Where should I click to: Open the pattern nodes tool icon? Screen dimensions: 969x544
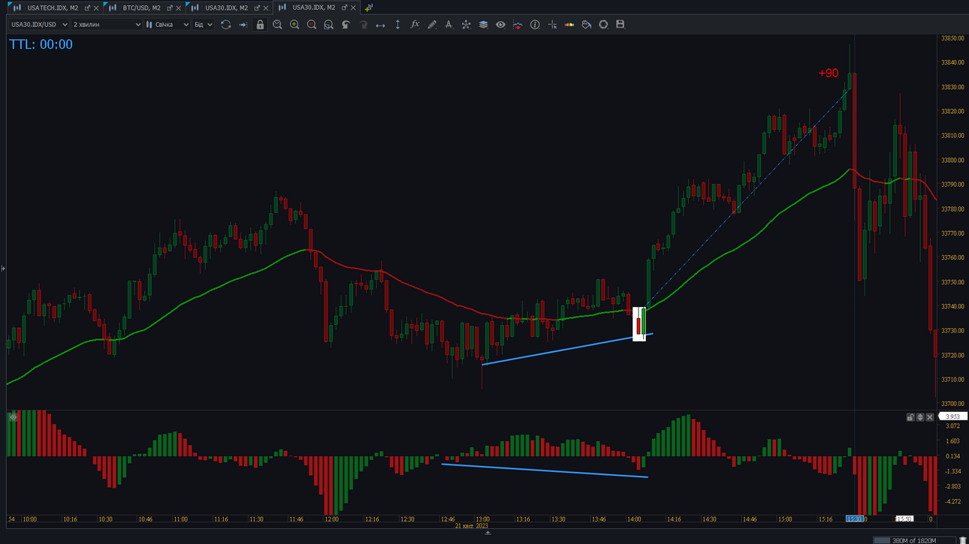466,25
